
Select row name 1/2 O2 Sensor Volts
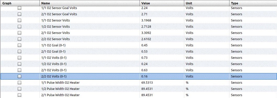click(x=55, y=27)
